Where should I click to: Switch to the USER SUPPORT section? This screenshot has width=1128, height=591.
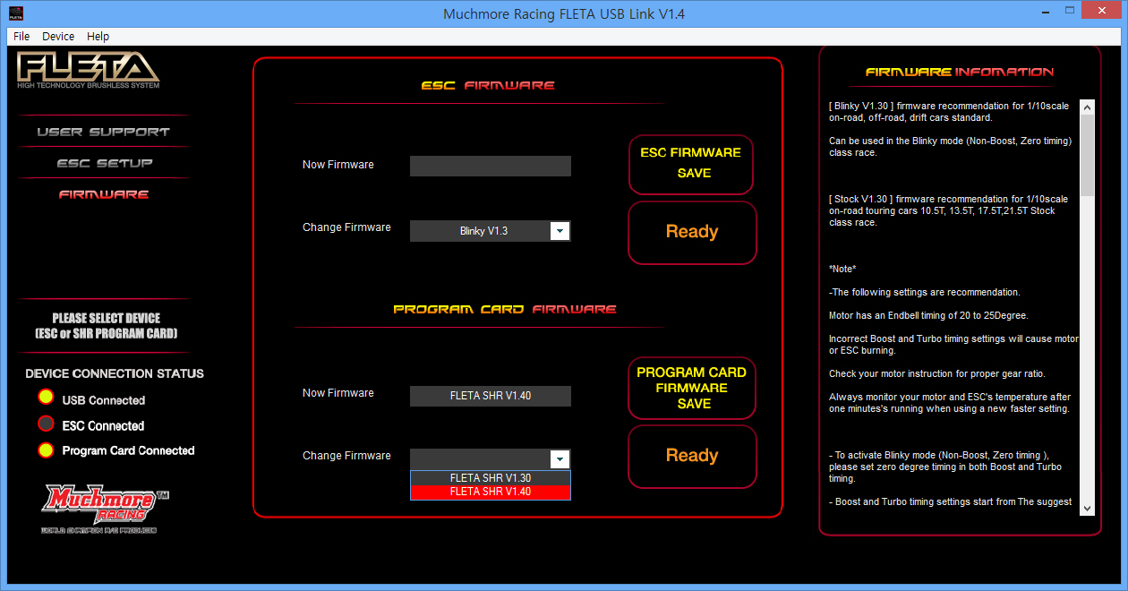tap(103, 132)
